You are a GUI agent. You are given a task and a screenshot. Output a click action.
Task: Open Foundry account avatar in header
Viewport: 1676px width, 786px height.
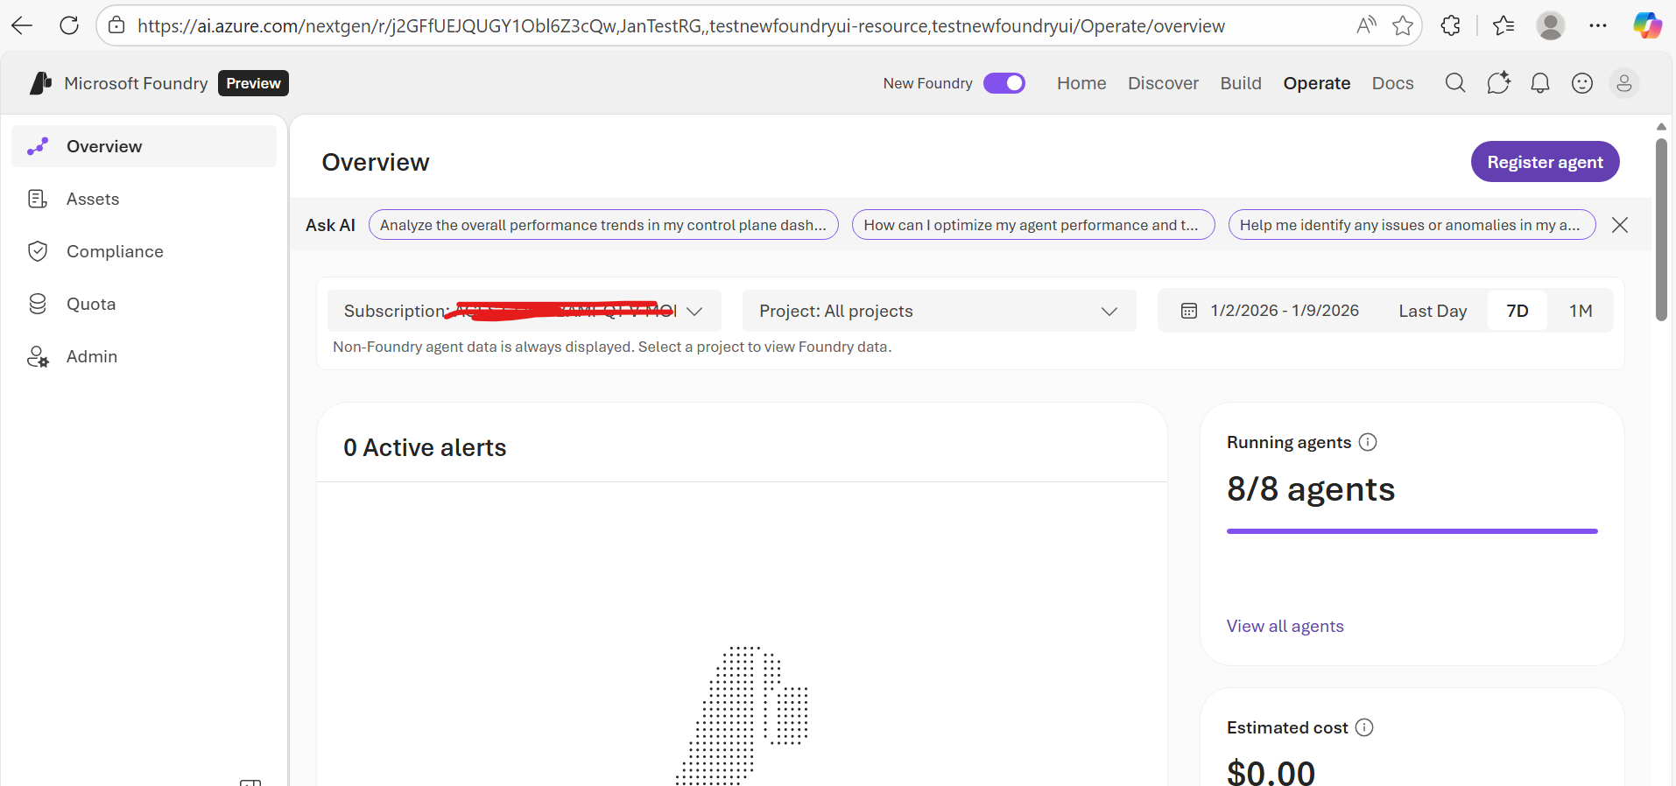(1624, 83)
